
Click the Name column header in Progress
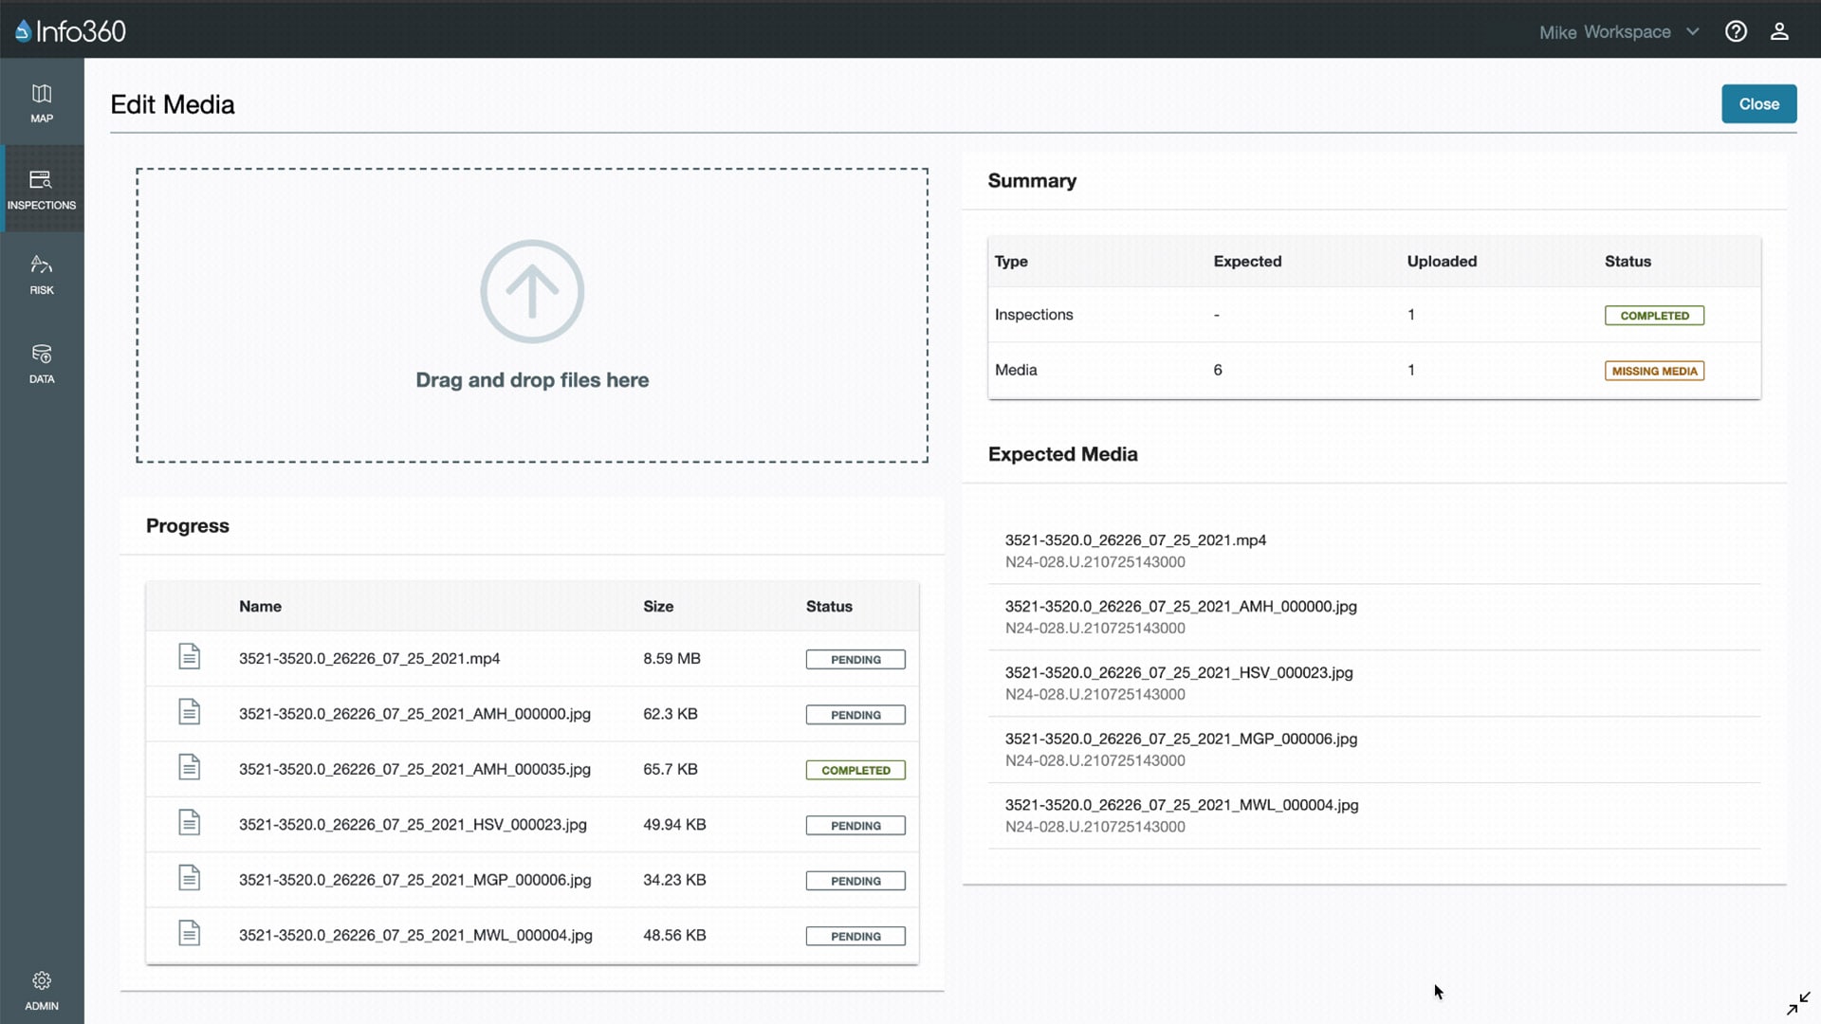point(260,606)
